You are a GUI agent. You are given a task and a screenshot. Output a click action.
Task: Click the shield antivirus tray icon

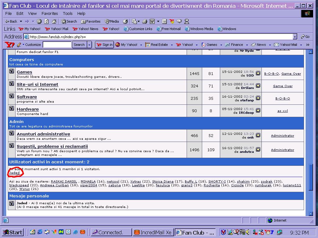[223, 232]
